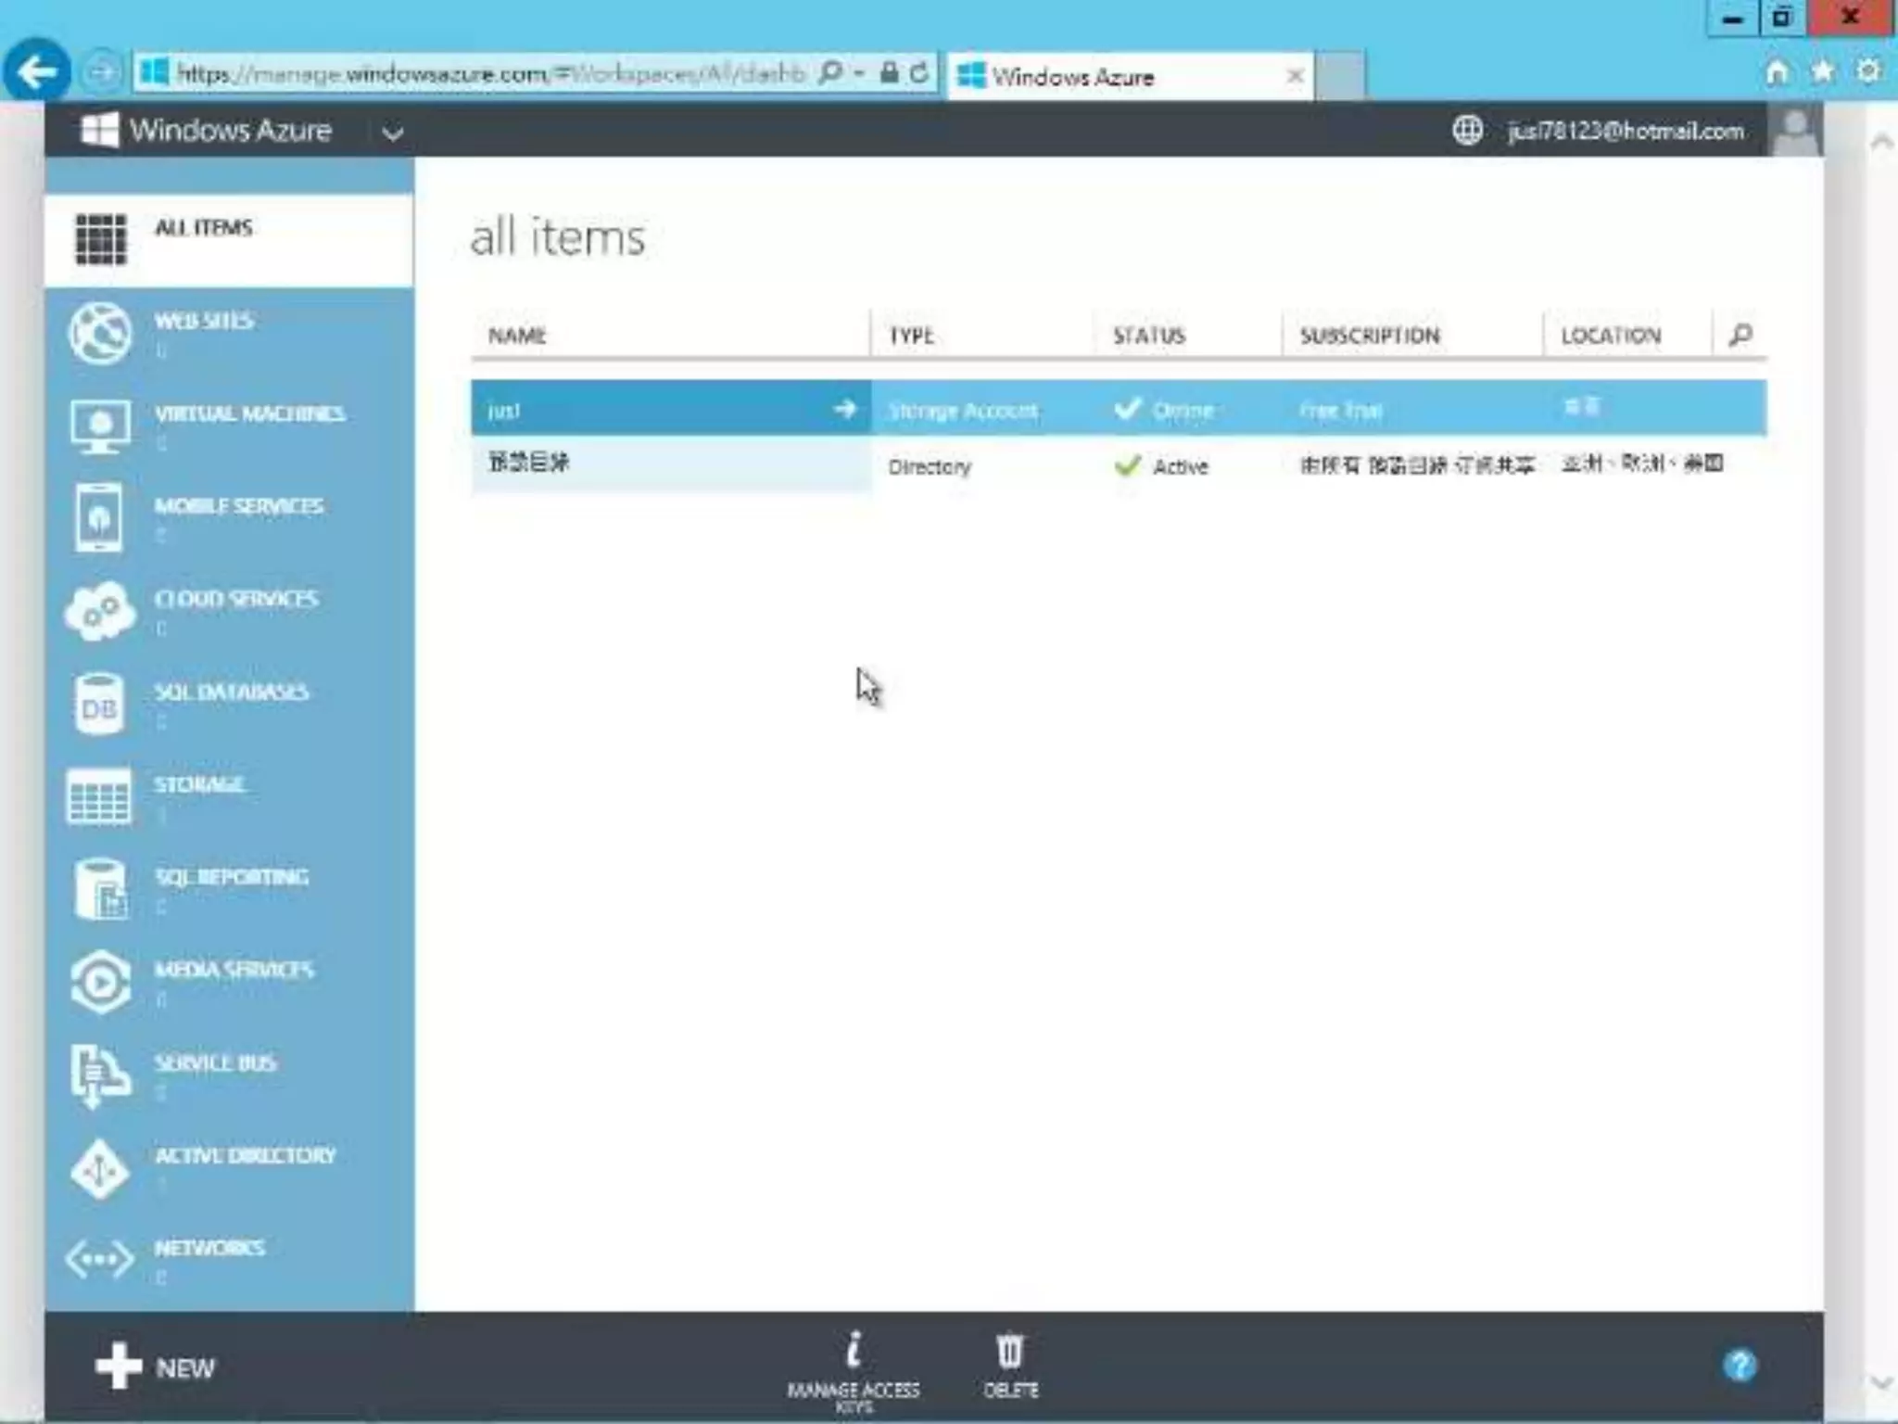The image size is (1898, 1424).
Task: Open Mobile Services from the sidebar
Action: (x=99, y=518)
